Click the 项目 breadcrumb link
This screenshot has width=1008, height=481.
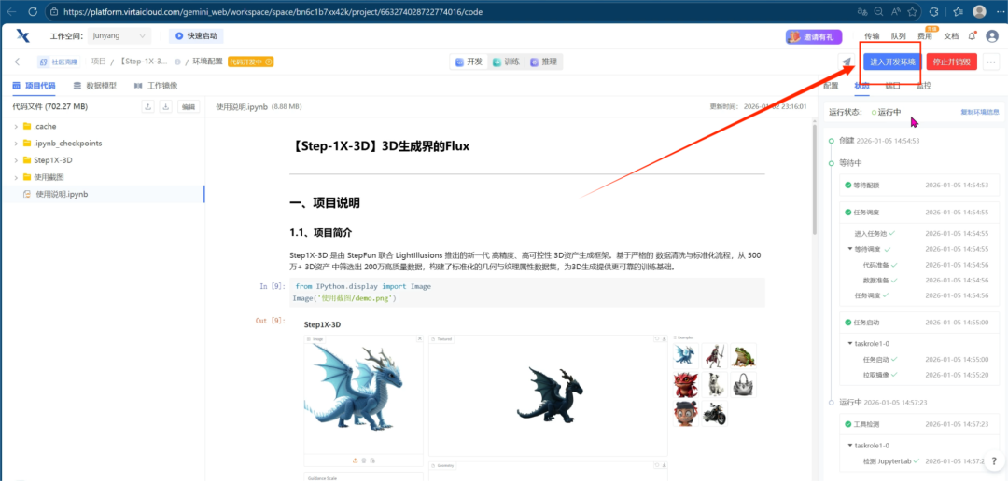click(98, 62)
